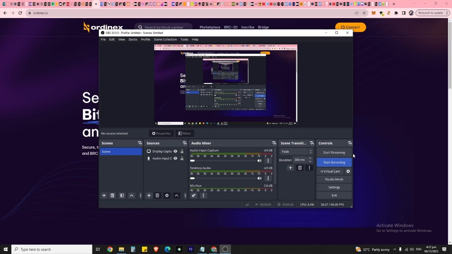Open the View menu in OBS
The image size is (452, 254).
tap(121, 40)
